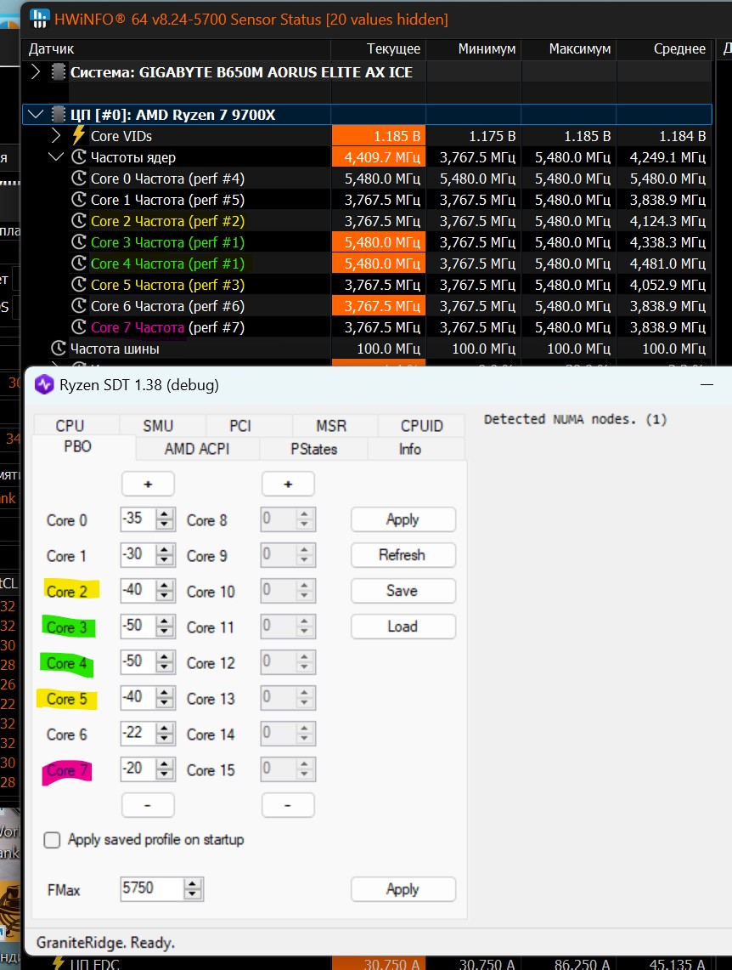Select the Частота шины sensor row
Viewport: 732px width, 970px height.
click(x=367, y=349)
